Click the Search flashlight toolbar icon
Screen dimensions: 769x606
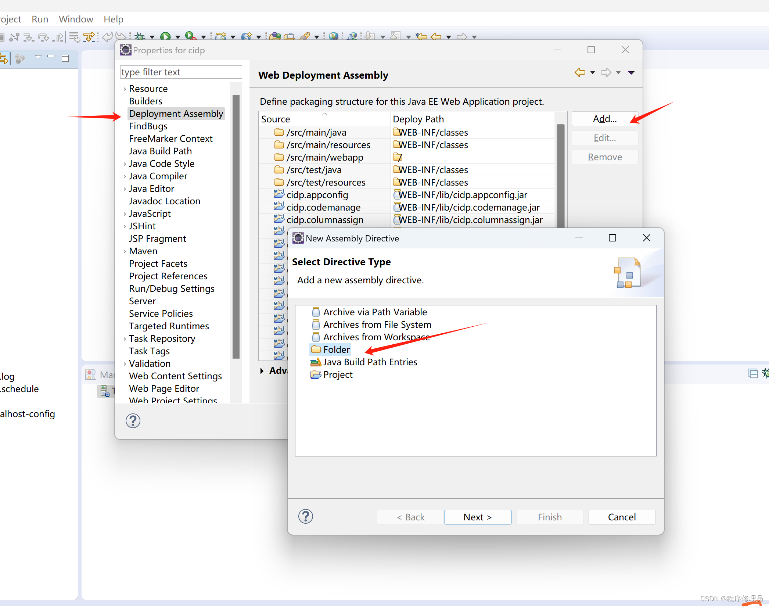305,36
